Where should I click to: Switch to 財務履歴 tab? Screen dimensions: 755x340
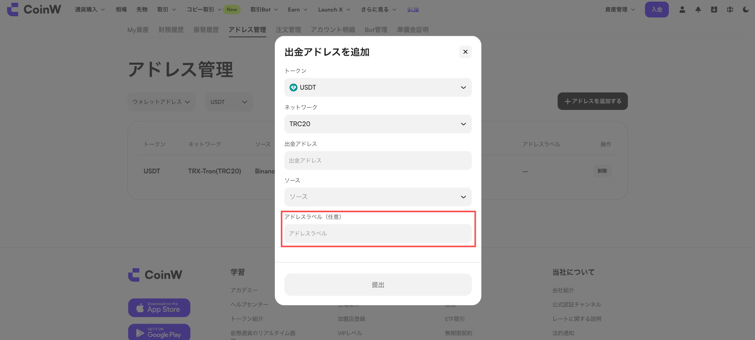click(x=171, y=30)
